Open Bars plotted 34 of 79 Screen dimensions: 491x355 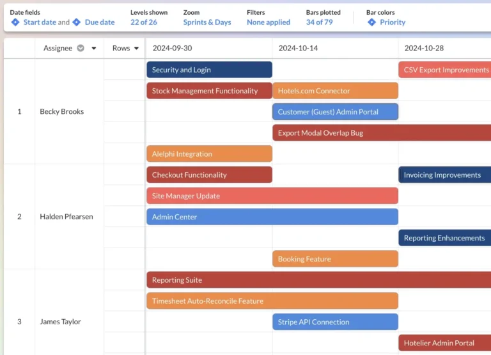click(x=320, y=22)
